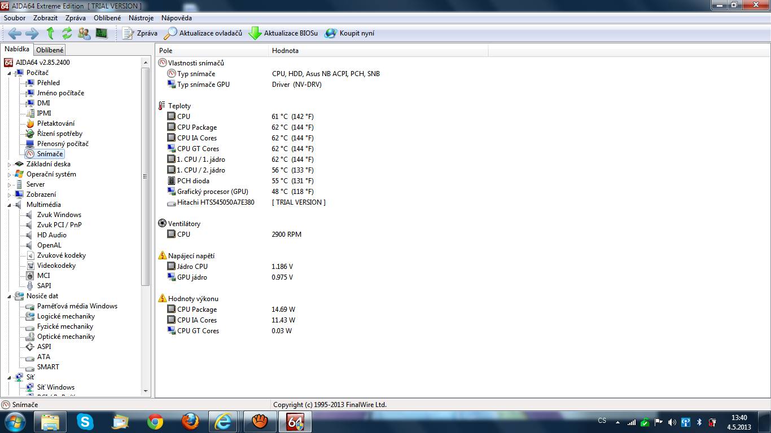Select Zvuk Windows tree item
The height and width of the screenshot is (433, 771).
click(x=59, y=215)
